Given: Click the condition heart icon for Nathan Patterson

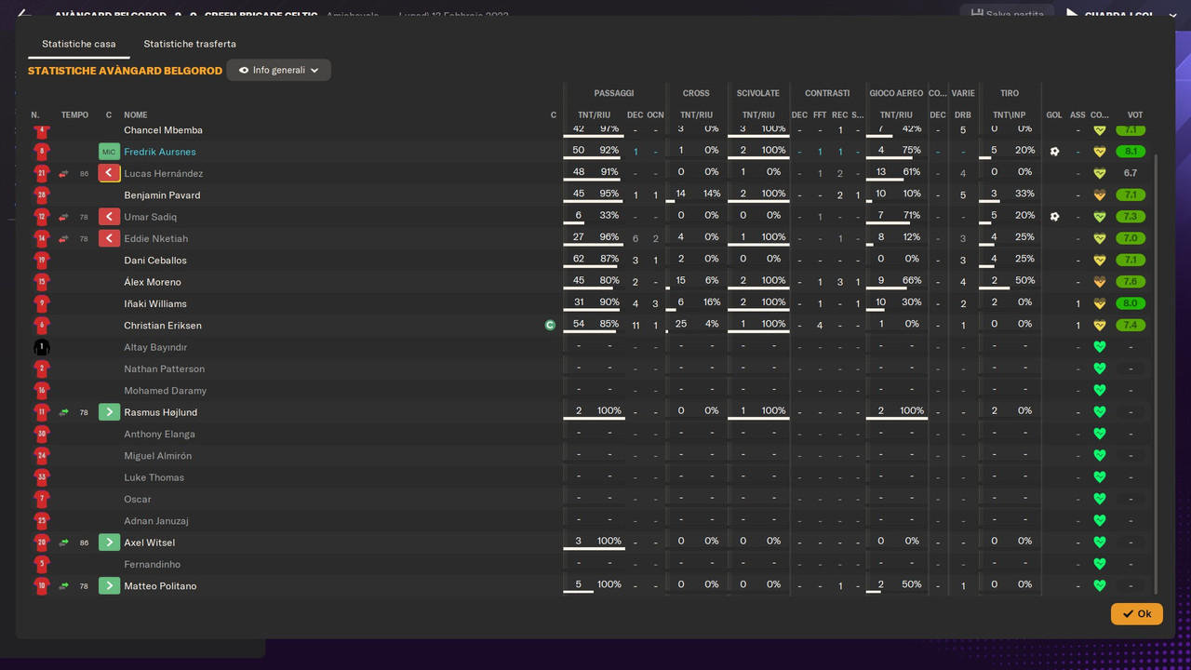Looking at the screenshot, I should pos(1099,368).
